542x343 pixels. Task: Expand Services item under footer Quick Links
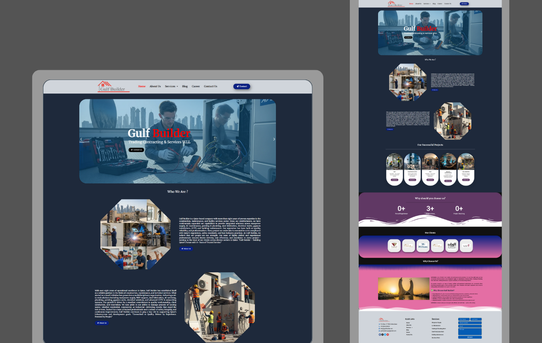409,327
